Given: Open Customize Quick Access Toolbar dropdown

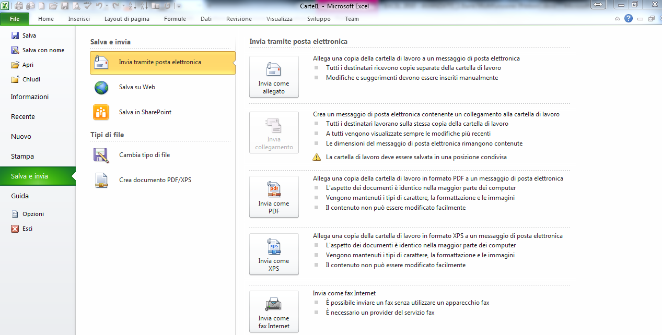Looking at the screenshot, I should click(x=179, y=6).
